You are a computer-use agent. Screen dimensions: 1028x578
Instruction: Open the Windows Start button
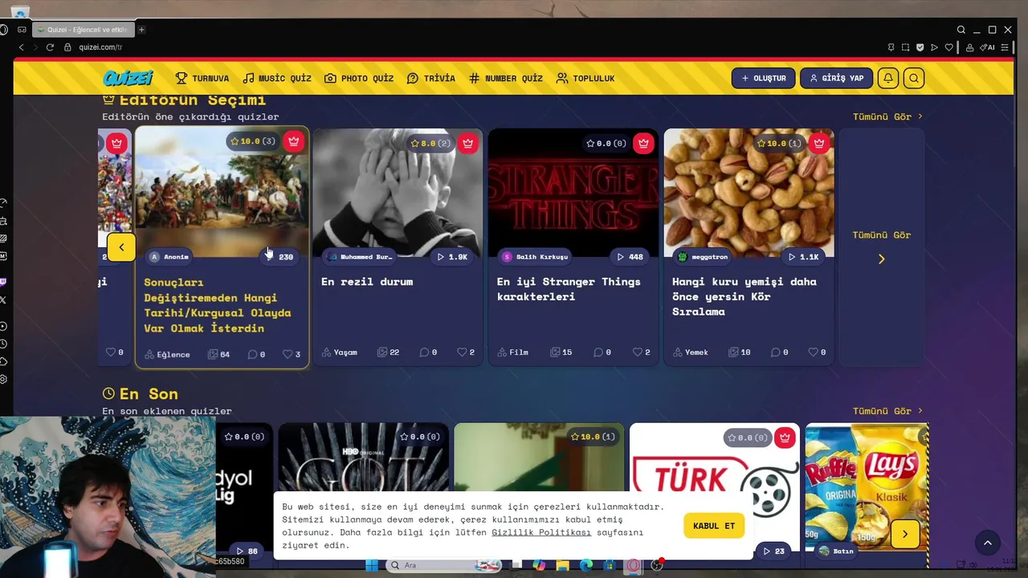pyautogui.click(x=372, y=565)
